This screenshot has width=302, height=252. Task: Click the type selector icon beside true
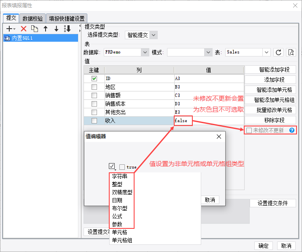pyautogui.click(x=112, y=166)
